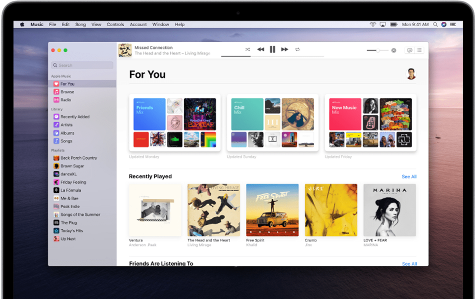Select For You in sidebar

(x=82, y=84)
